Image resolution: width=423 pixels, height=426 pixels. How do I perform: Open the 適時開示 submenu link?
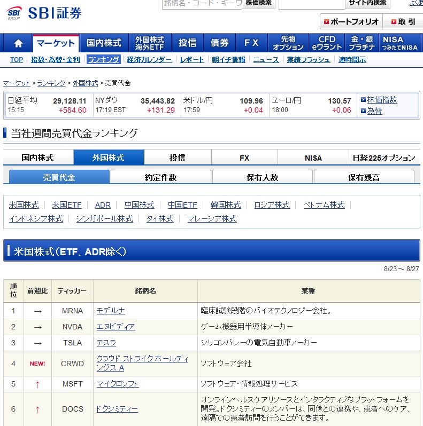[x=352, y=59]
